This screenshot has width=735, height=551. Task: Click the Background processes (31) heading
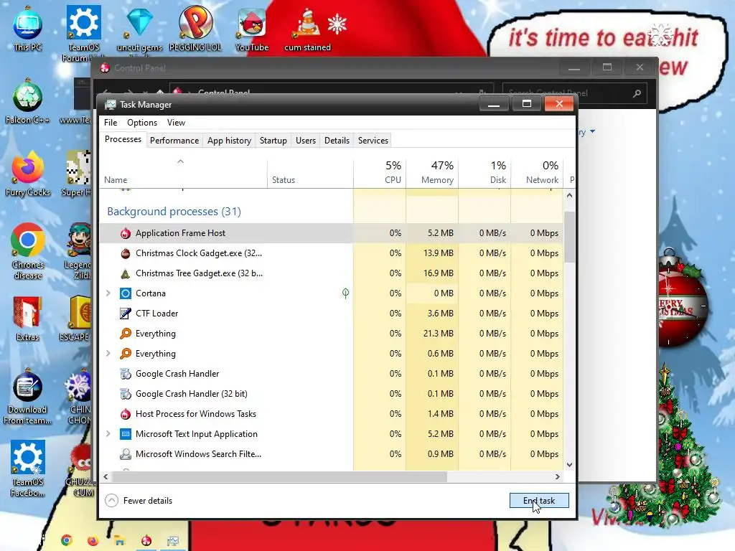174,212
